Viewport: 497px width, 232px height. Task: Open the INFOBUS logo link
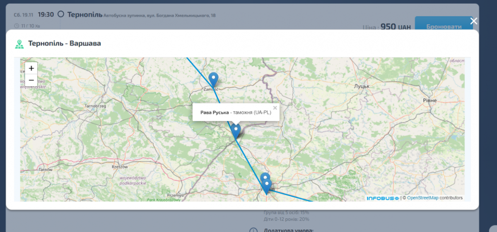tap(383, 198)
